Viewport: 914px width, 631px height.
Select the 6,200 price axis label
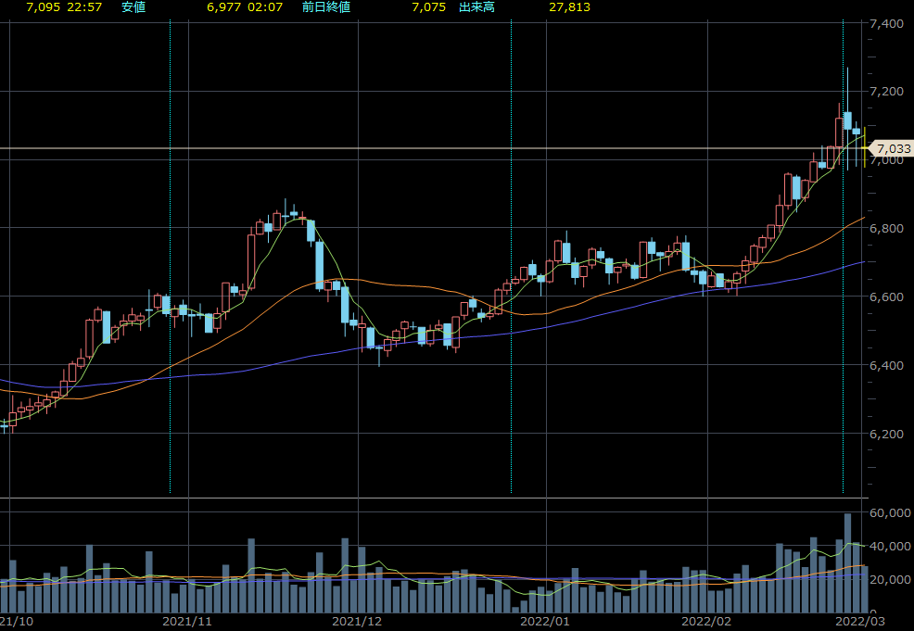(891, 434)
